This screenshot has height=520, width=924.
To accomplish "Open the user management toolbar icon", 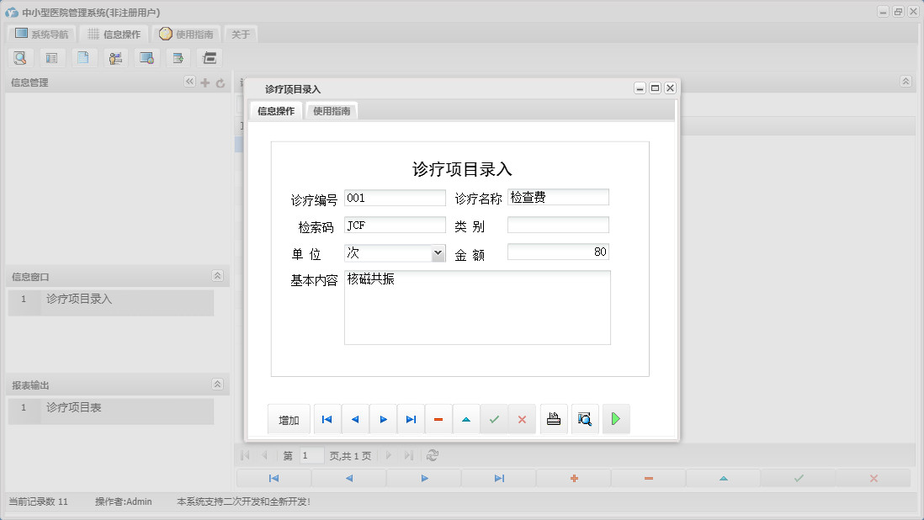I will coord(115,58).
